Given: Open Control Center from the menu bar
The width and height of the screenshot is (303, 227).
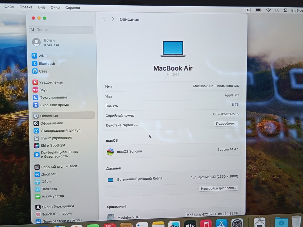Looking at the screenshot, I should click(x=285, y=10).
